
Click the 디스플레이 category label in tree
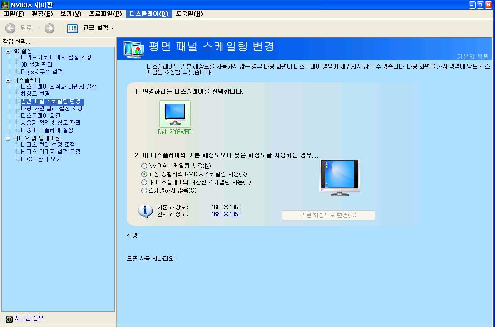tap(26, 80)
